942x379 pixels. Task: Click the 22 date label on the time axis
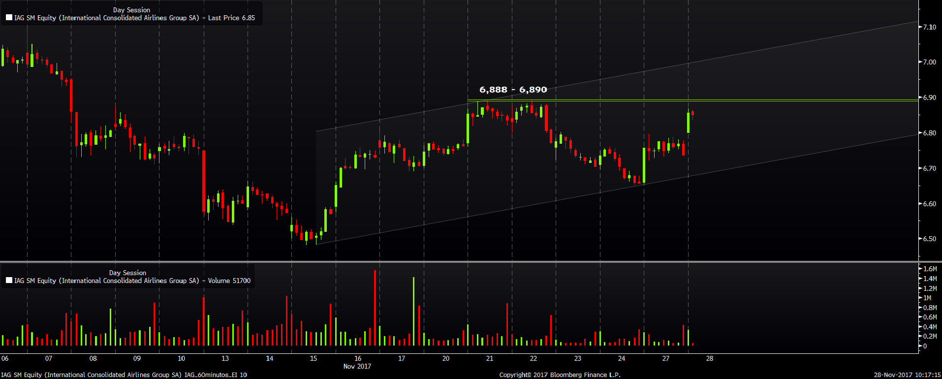point(534,358)
